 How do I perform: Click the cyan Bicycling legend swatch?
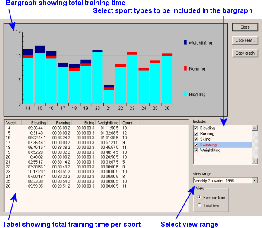[x=185, y=94]
